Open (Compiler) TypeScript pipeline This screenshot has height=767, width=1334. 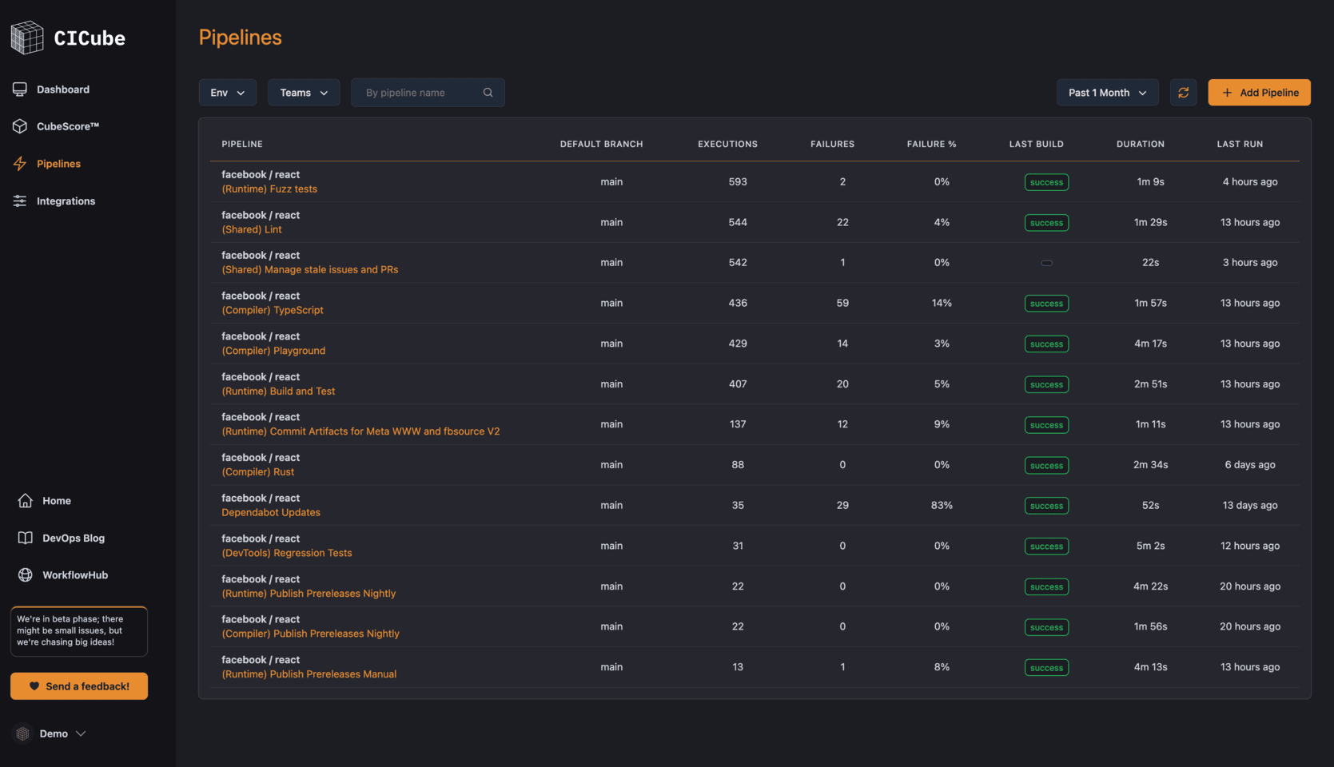(273, 311)
